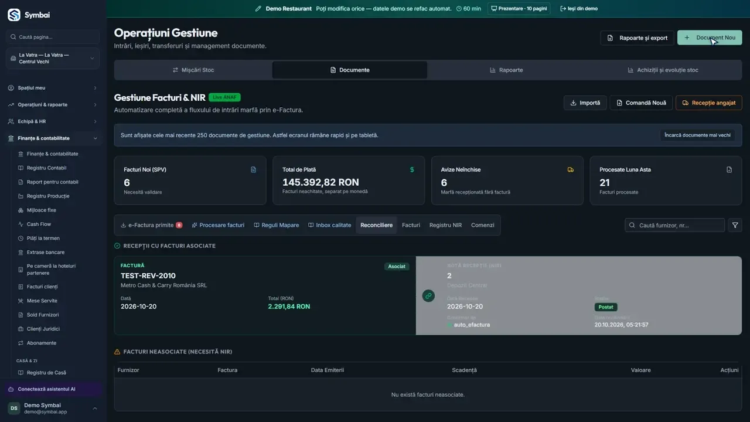Open the e-Factura primite tab
This screenshot has width=750, height=422.
pyautogui.click(x=151, y=225)
